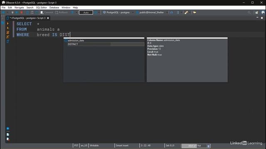Image resolution: width=266 pixels, height=149 pixels.
Task: Click the Explain Execution Plan icon in gutter
Action: [x=8, y=37]
